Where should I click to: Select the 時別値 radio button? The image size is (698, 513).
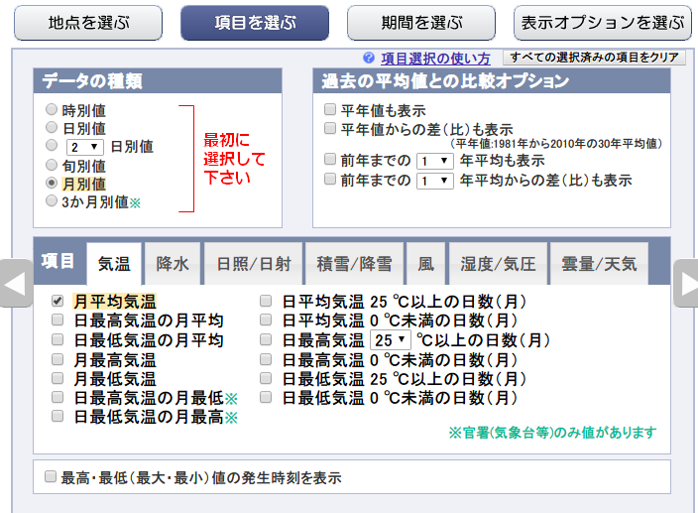point(52,109)
